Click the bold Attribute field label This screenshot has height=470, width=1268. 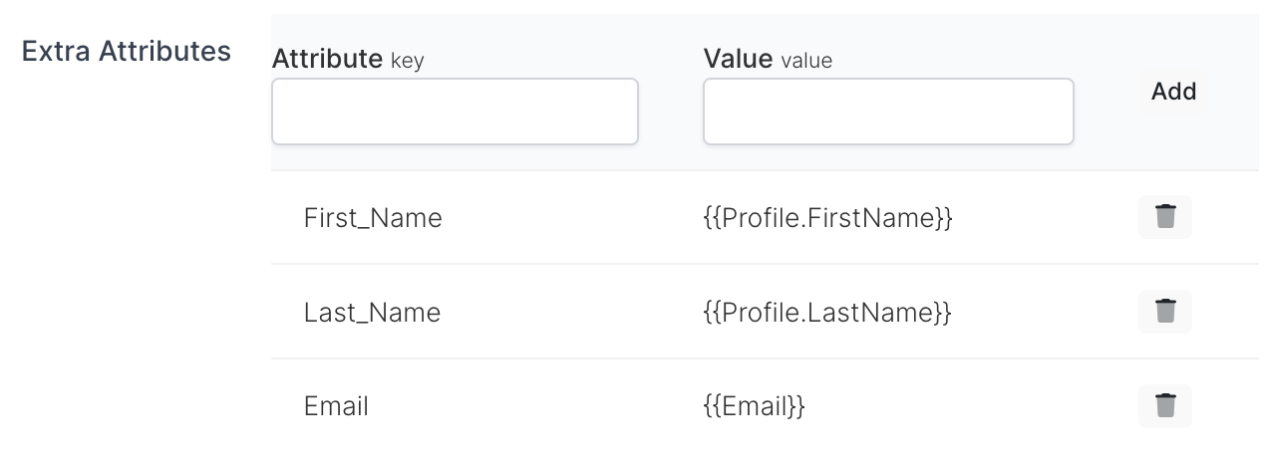(327, 59)
